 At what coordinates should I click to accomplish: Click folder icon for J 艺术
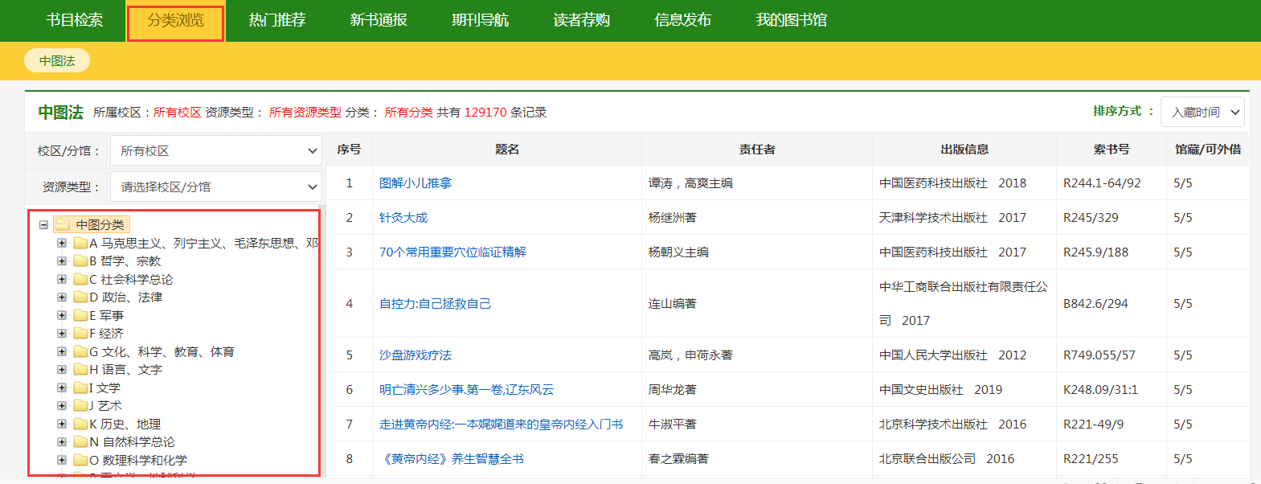[80, 406]
